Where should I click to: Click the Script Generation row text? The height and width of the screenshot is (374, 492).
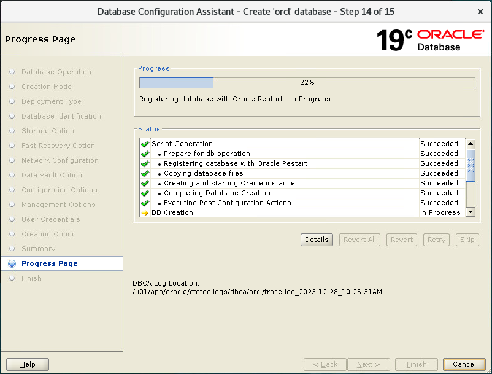point(182,144)
